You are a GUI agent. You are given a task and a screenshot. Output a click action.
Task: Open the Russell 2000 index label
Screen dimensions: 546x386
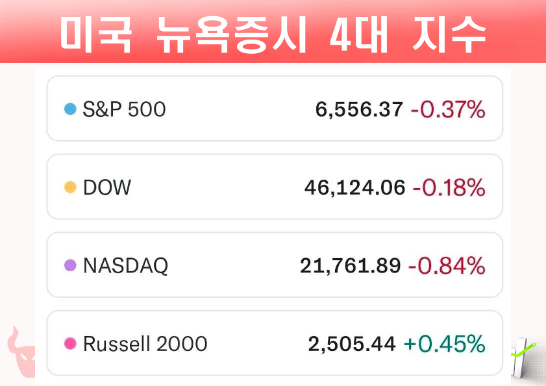click(x=145, y=344)
